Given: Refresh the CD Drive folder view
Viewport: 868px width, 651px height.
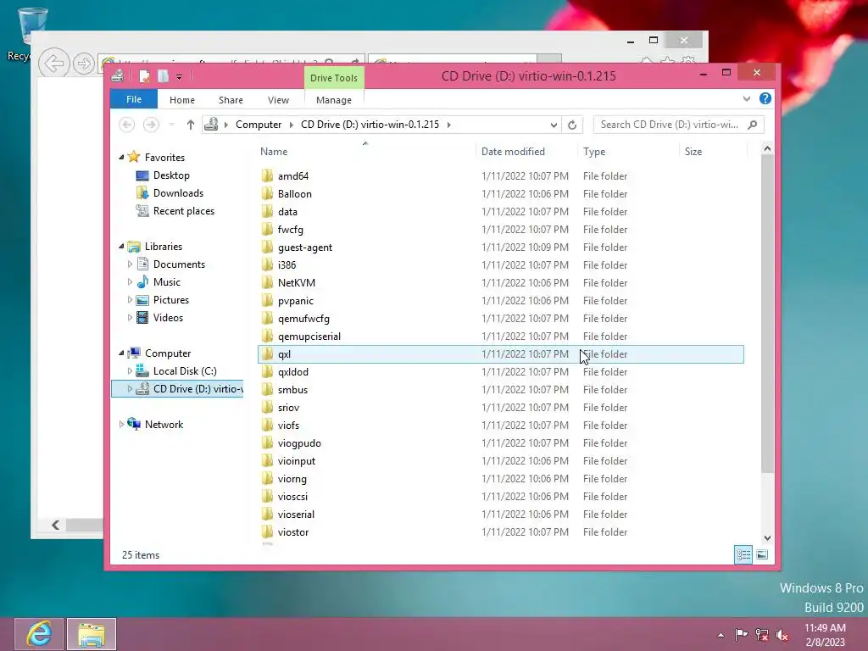Looking at the screenshot, I should coord(572,125).
